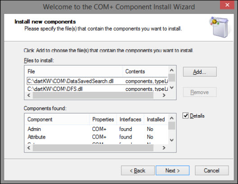Select the DFS.dll file row
This screenshot has width=238, height=184.
(x=97, y=89)
